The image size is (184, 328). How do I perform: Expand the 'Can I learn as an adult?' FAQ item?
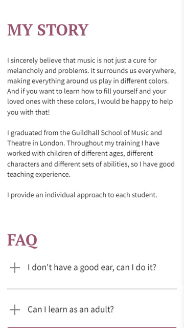[92, 310]
